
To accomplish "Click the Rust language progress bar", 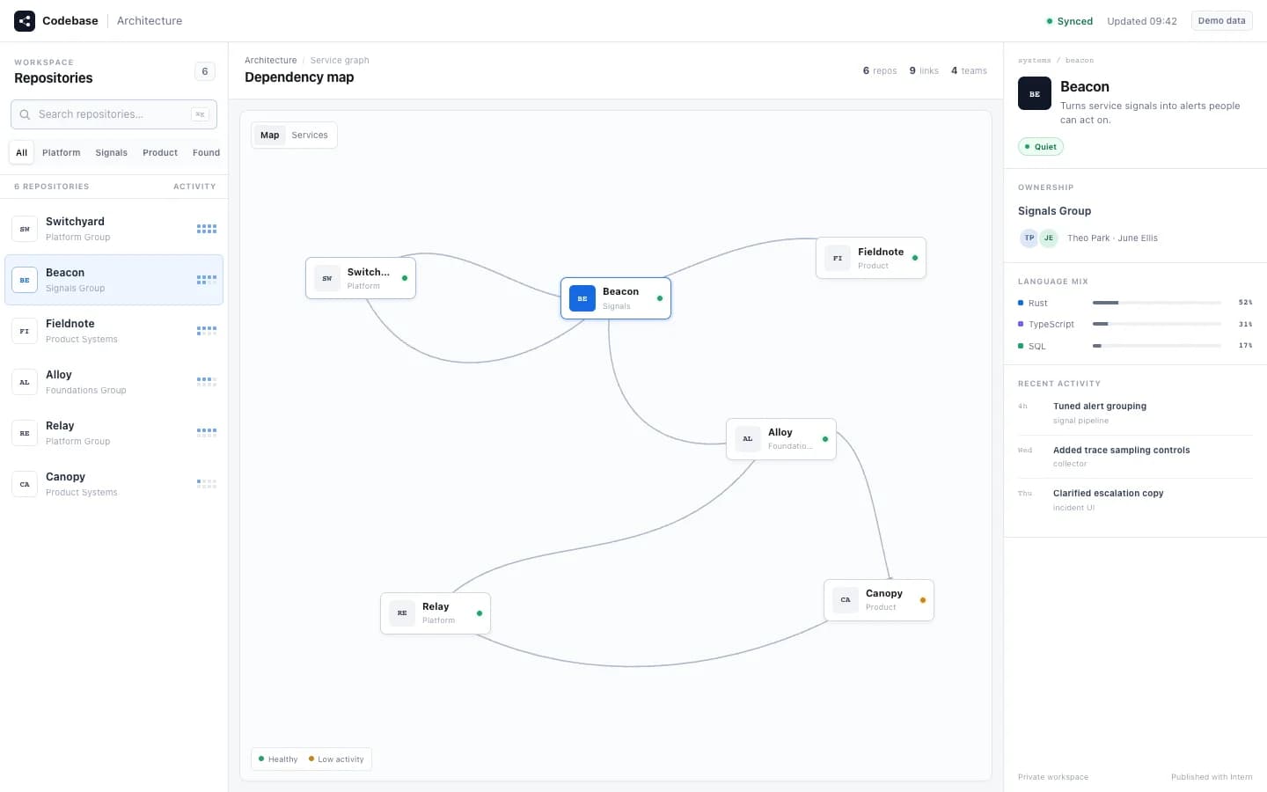I will (x=1157, y=303).
